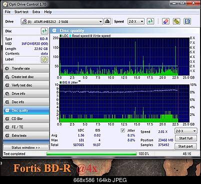The height and width of the screenshot is (184, 201).
Task: Click the Create test disc sidebar icon
Action: click(7, 77)
